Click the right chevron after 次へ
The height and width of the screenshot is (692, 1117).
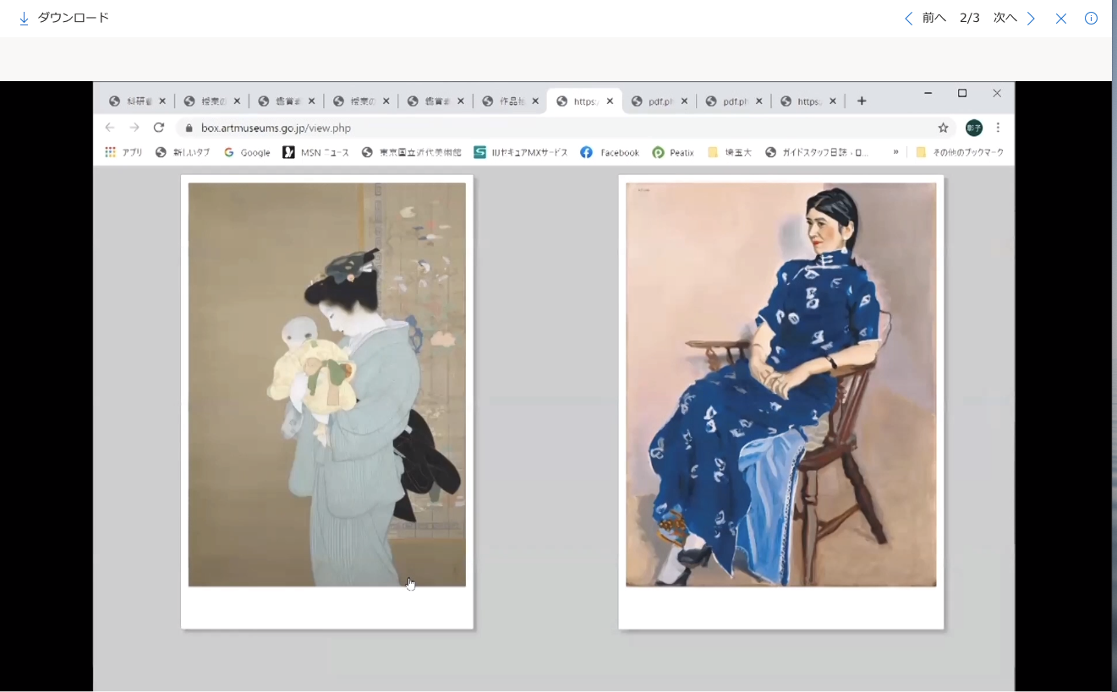1031,19
